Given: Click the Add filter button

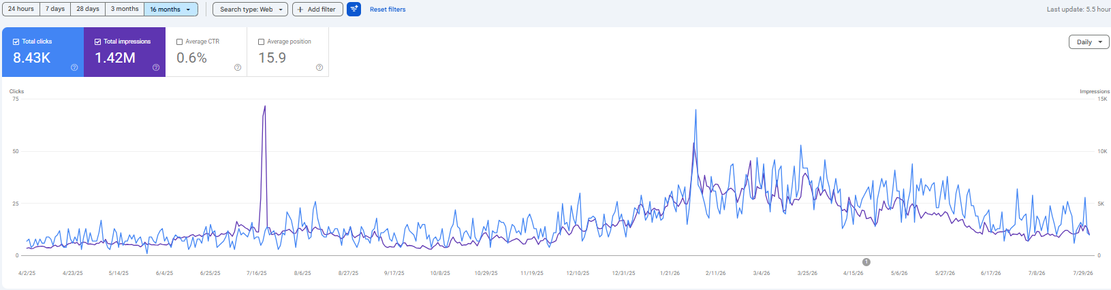Looking at the screenshot, I should pos(317,10).
